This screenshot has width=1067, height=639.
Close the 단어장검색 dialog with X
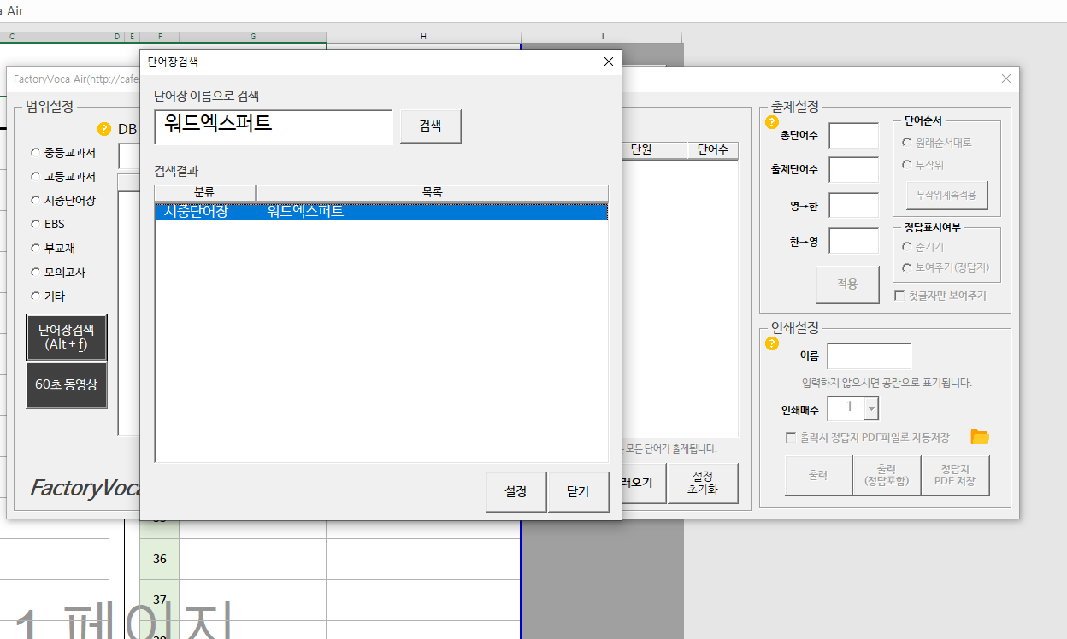pos(608,62)
